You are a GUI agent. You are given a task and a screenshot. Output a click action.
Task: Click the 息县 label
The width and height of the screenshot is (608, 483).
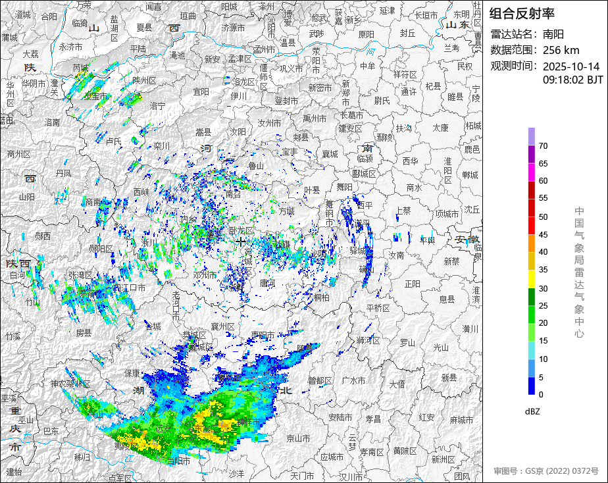click(x=447, y=299)
